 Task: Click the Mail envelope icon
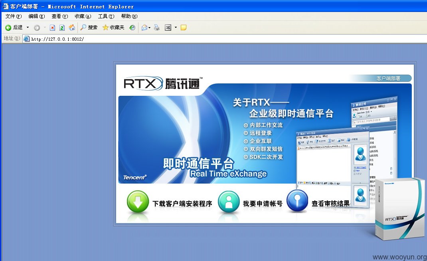pyautogui.click(x=144, y=28)
